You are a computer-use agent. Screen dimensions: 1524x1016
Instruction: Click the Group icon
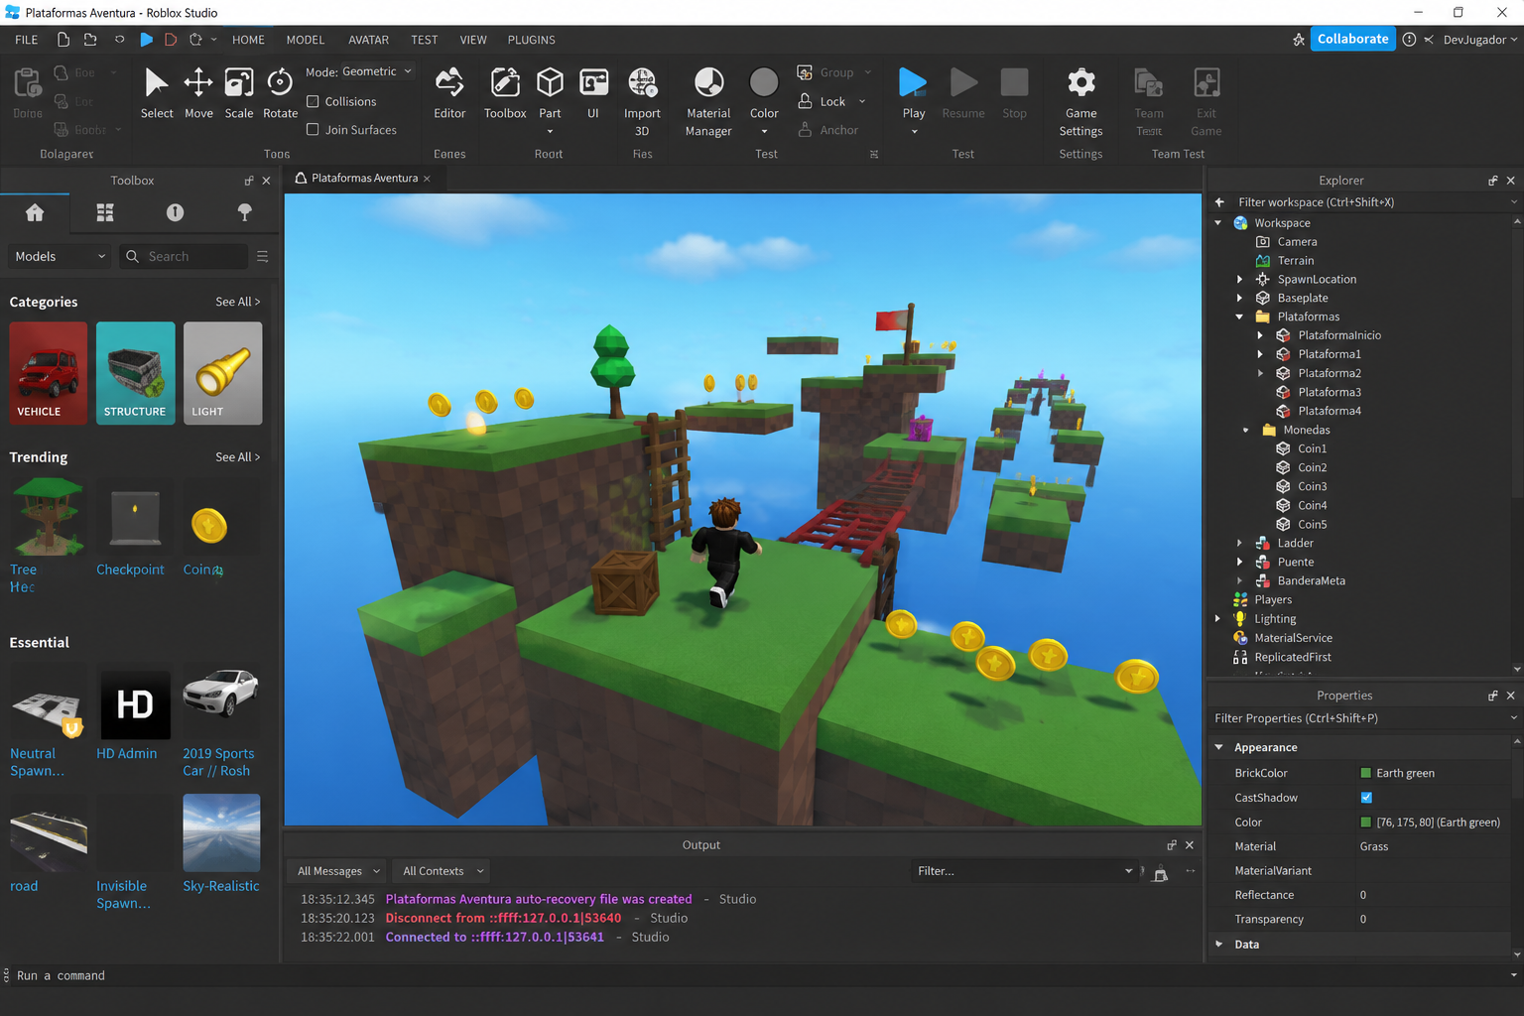pos(806,72)
